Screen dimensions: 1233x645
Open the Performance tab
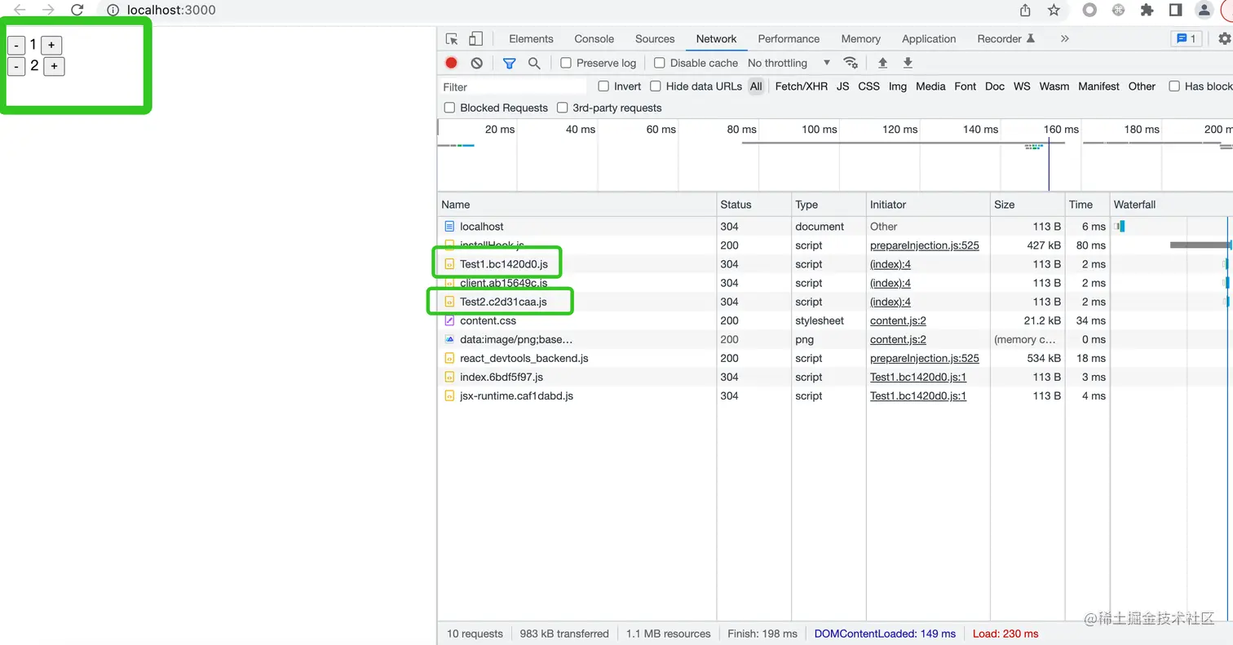click(x=789, y=38)
